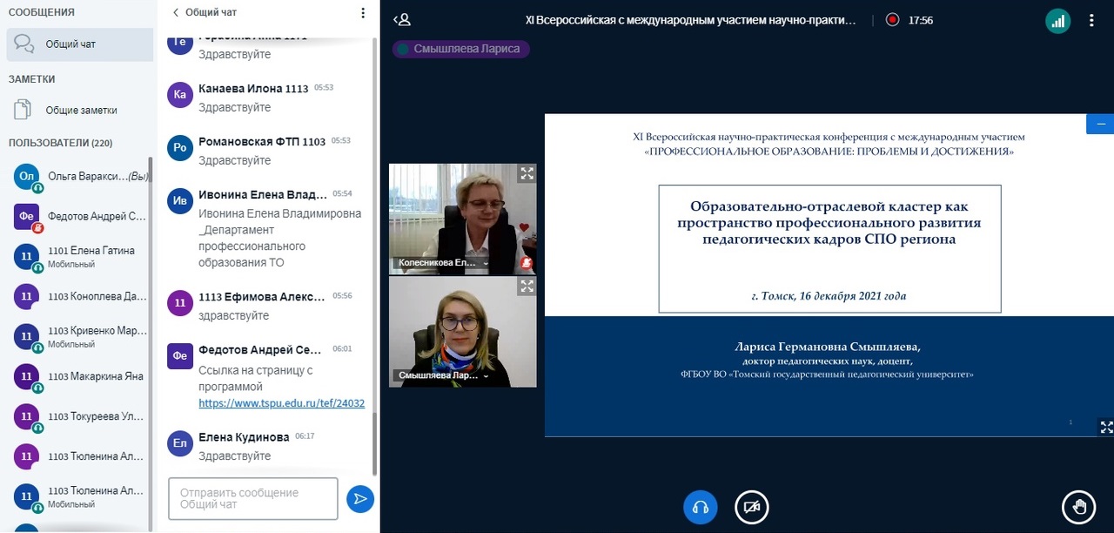1114x533 pixels.
Task: Toggle the share webcam button
Action: coord(752,506)
